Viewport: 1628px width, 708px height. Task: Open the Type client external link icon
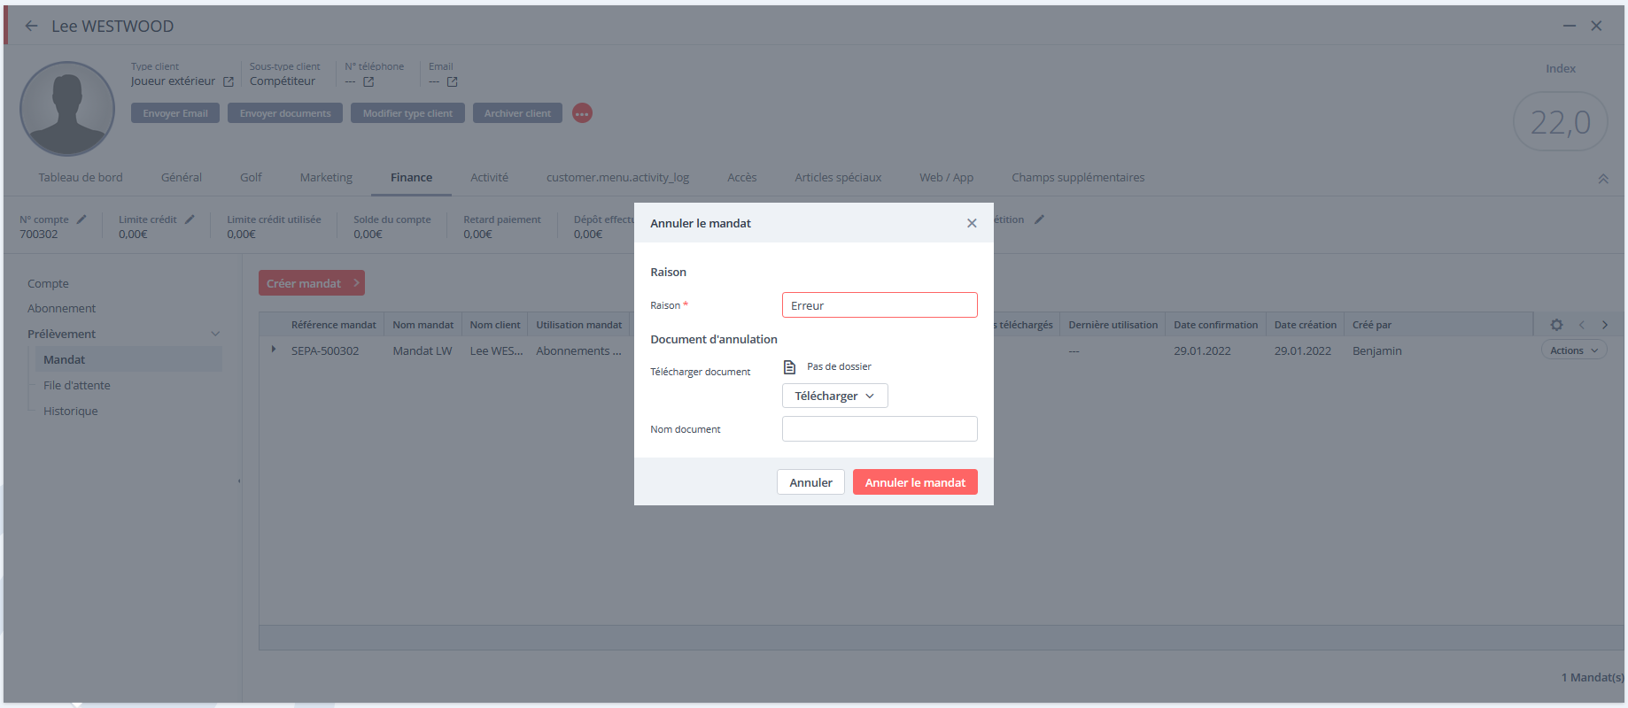[x=229, y=81]
